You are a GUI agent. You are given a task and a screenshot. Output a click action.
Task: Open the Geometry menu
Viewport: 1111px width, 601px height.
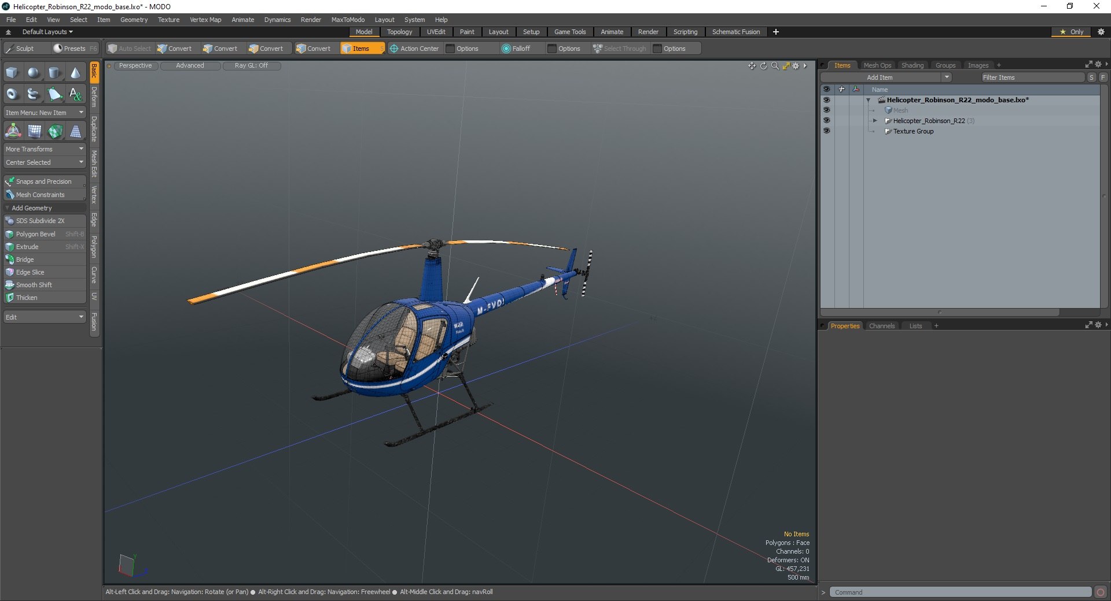134,20
